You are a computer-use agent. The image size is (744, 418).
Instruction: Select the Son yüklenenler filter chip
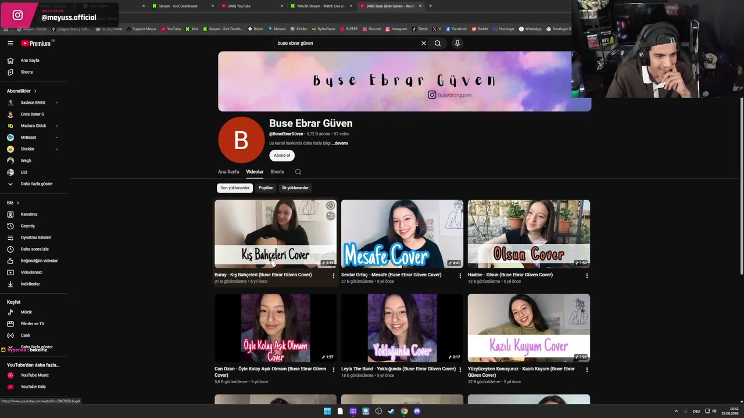click(x=235, y=188)
